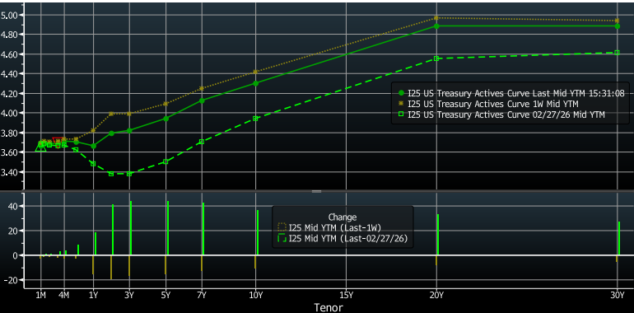Click the green change bar at 30Y tenor
Viewport: 634px width, 313px height.
click(619, 238)
